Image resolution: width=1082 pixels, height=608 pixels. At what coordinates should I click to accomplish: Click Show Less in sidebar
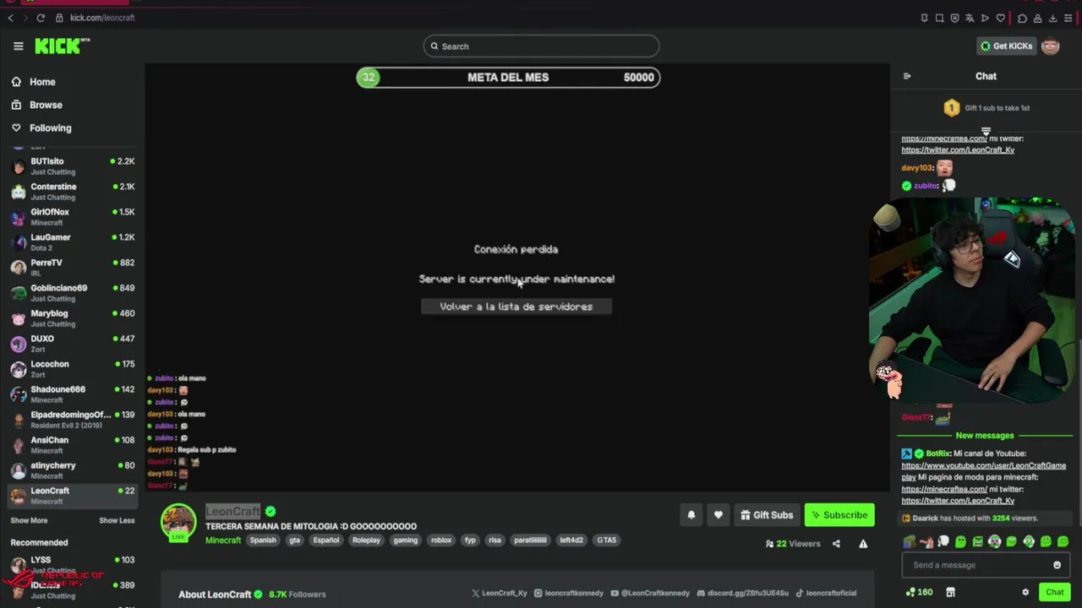(117, 520)
